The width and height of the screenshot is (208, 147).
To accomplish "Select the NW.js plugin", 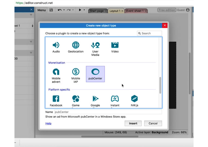I will tap(134, 101).
